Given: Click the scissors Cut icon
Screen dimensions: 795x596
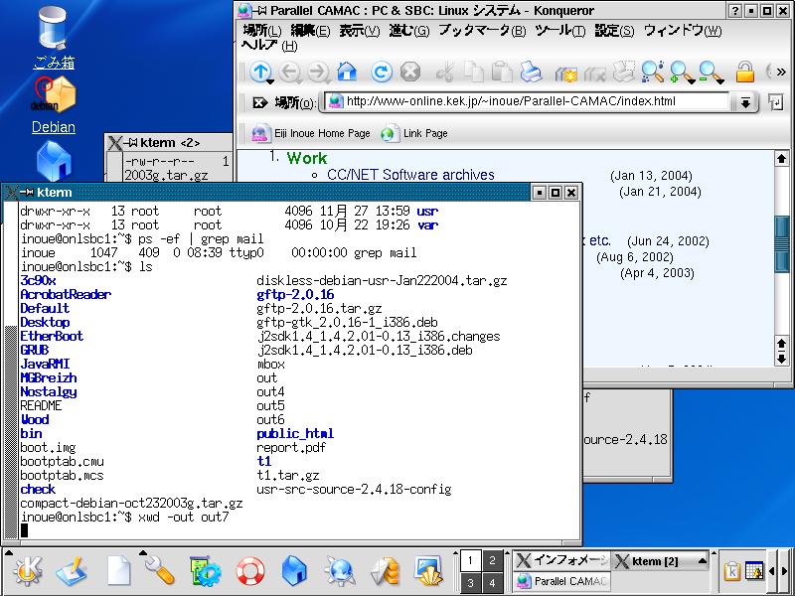Looking at the screenshot, I should (444, 72).
